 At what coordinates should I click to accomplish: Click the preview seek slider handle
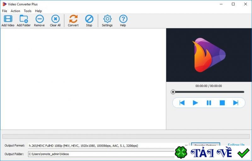173,92
